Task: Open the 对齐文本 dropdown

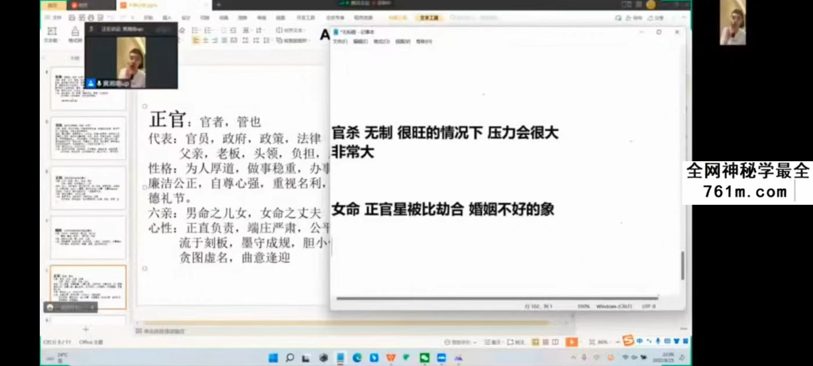Action: [290, 30]
